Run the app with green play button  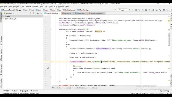pyautogui.click(x=130, y=10)
